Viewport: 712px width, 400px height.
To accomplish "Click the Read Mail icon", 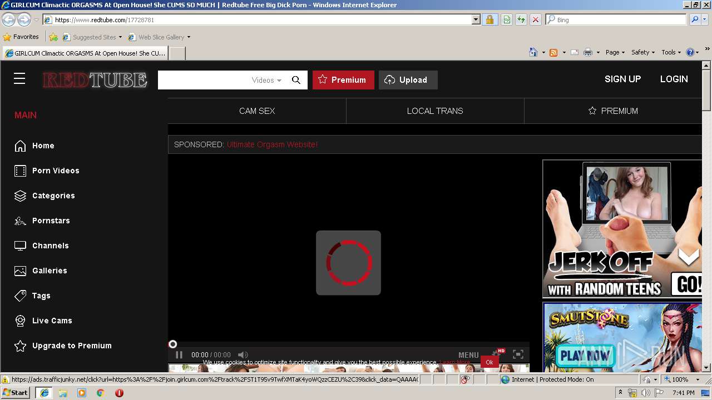I will click(x=574, y=52).
